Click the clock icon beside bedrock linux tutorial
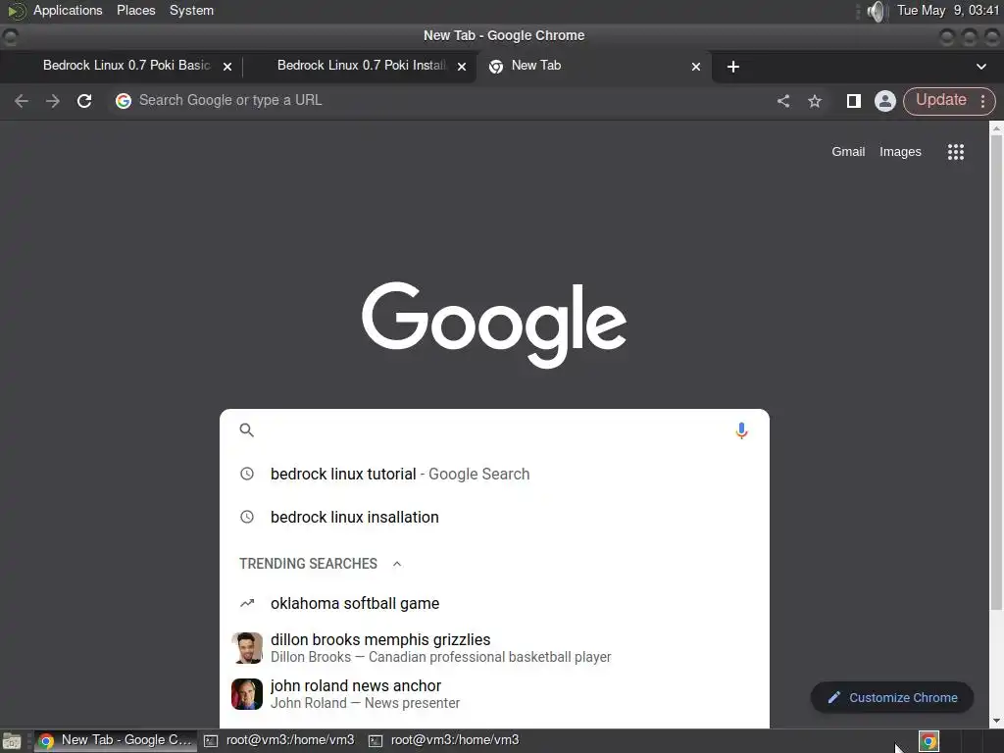The height and width of the screenshot is (753, 1004). point(246,474)
